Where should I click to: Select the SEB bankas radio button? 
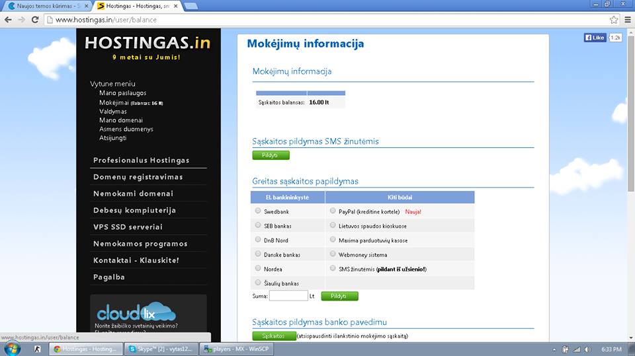[258, 225]
